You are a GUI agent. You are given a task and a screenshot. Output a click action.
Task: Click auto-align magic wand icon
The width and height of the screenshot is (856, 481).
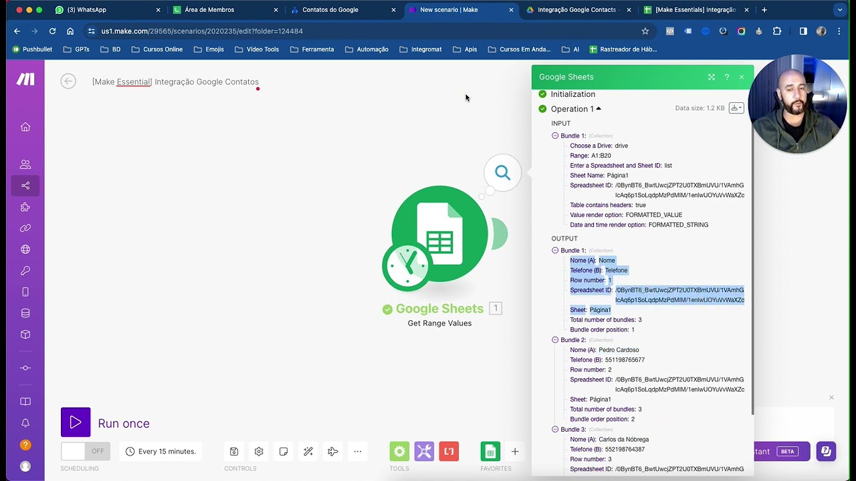click(x=308, y=452)
